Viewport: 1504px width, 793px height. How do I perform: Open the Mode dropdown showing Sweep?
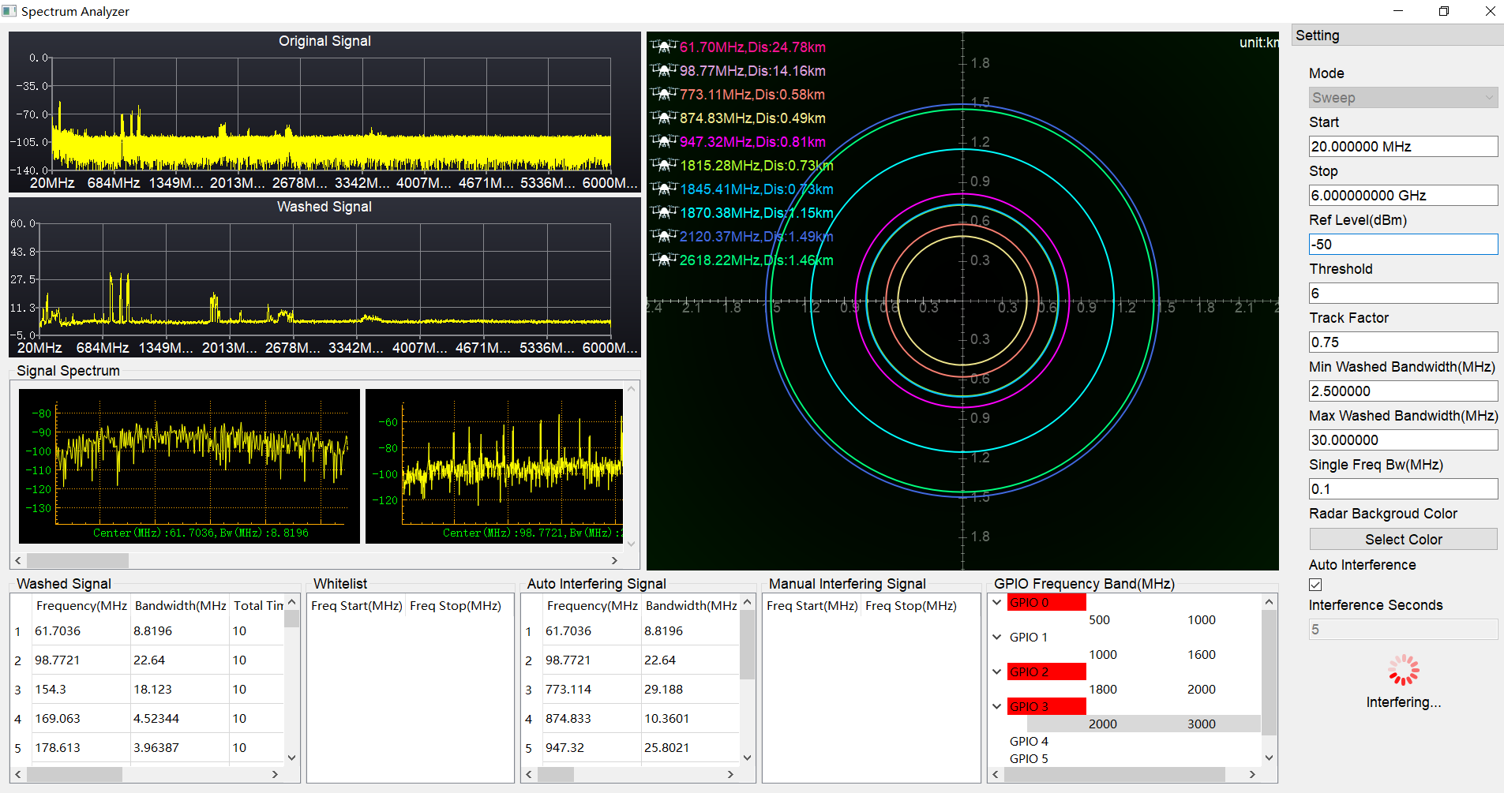(1402, 98)
